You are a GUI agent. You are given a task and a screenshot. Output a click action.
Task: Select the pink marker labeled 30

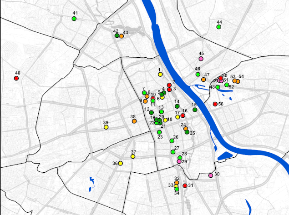tap(211, 175)
